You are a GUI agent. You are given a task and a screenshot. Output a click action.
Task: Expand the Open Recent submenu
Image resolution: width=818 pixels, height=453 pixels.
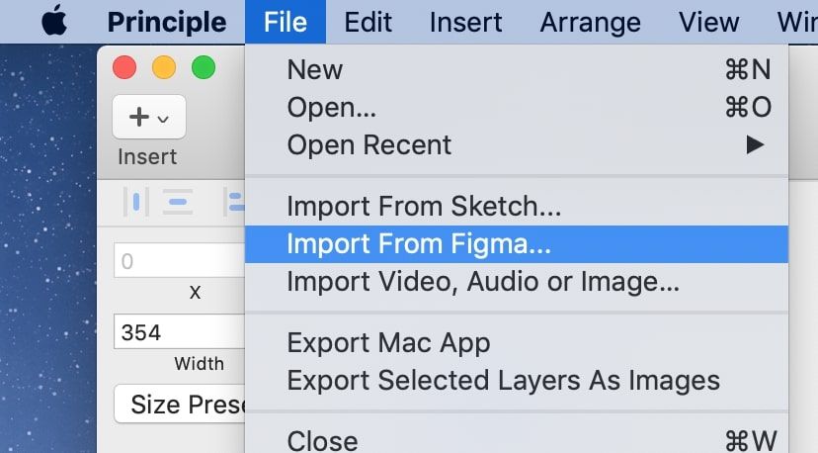click(516, 144)
